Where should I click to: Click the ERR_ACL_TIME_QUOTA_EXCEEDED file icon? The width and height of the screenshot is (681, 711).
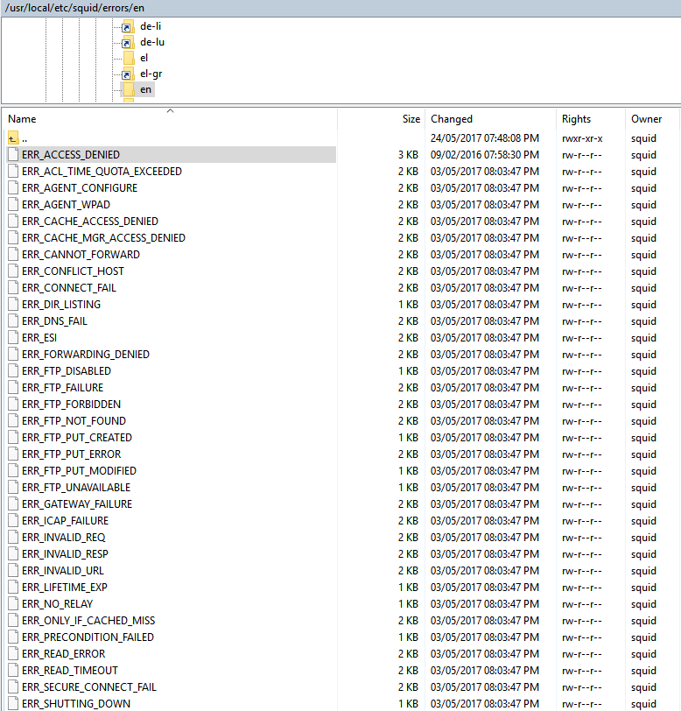click(13, 172)
